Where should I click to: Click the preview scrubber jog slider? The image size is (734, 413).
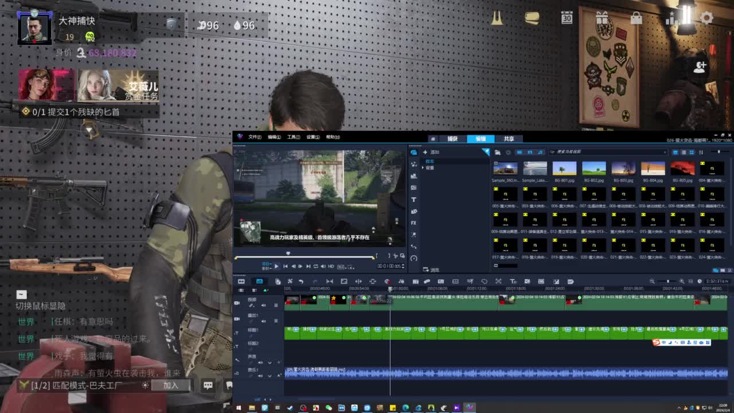pos(288,253)
